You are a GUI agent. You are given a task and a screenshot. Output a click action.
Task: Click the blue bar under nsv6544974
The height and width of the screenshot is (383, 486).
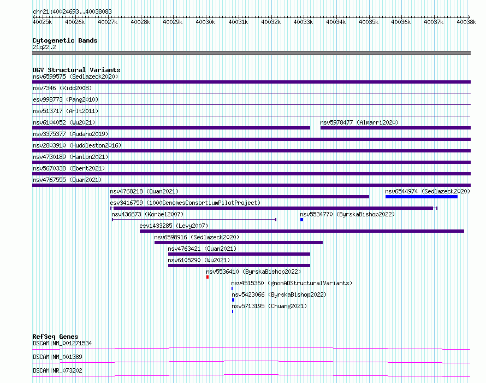coord(422,197)
